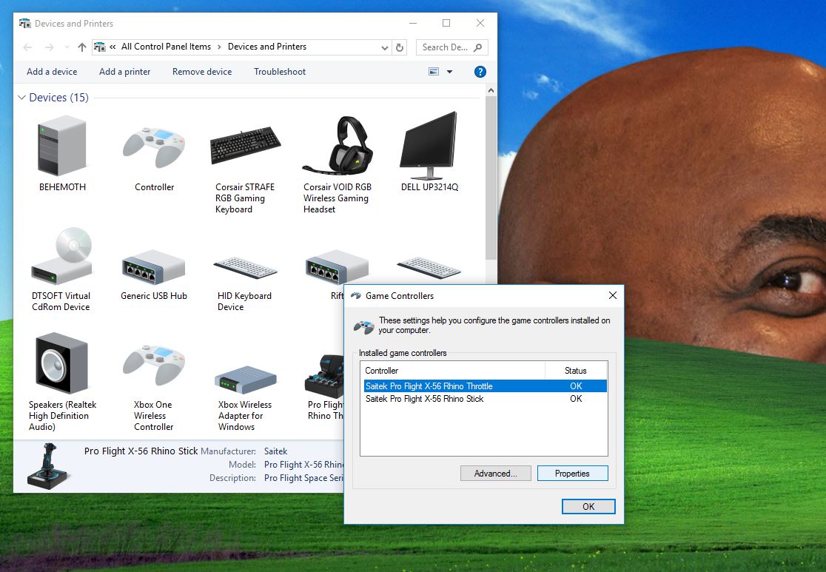Go up one level with the up arrow
826x572 pixels.
click(x=81, y=47)
